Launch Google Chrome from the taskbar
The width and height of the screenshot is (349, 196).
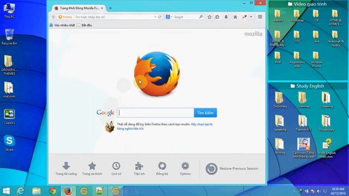click(x=52, y=191)
